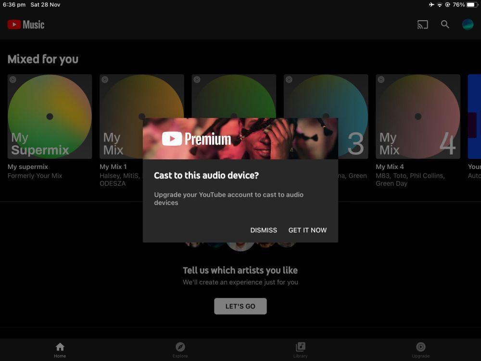Open the account profile avatar
Image resolution: width=481 pixels, height=361 pixels.
pyautogui.click(x=468, y=25)
